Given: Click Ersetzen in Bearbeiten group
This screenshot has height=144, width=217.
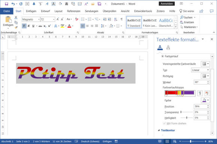Looking at the screenshot, I should coord(187,22).
